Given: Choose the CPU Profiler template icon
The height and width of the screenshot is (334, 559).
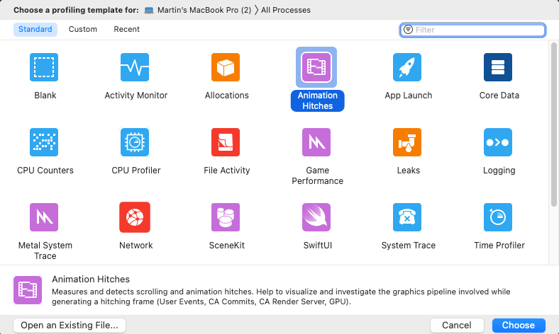Looking at the screenshot, I should click(x=135, y=143).
